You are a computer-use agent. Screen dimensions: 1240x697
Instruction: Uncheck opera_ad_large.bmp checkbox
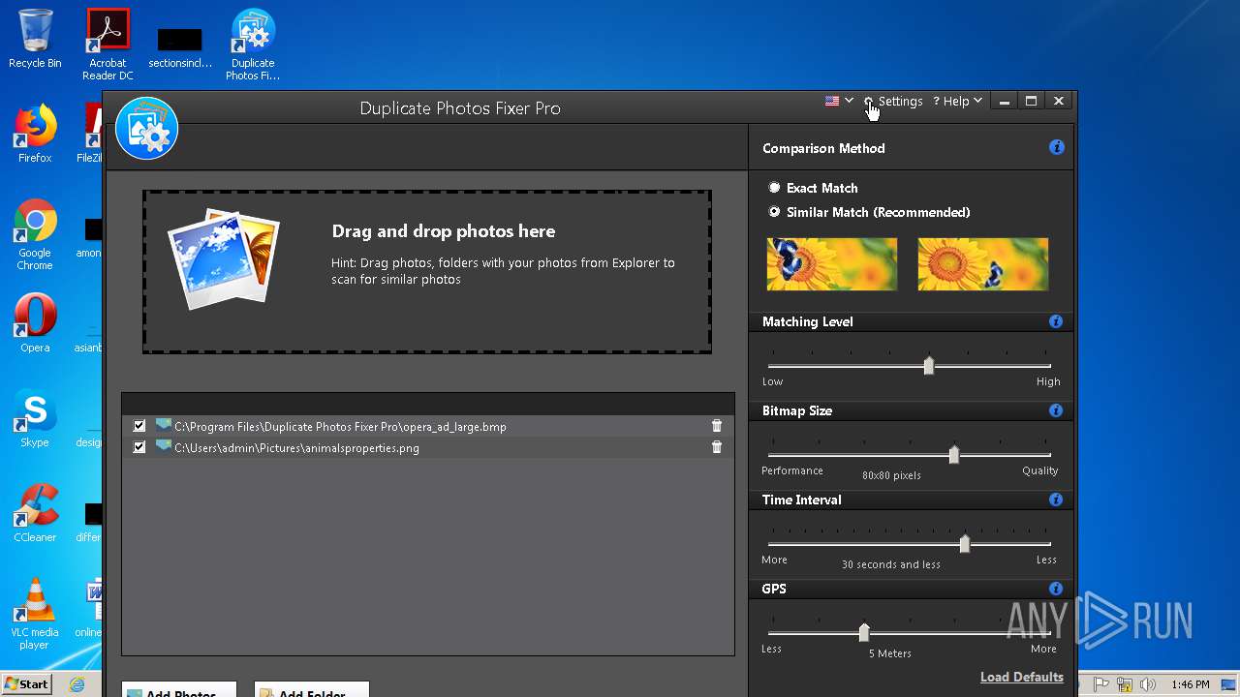139,426
